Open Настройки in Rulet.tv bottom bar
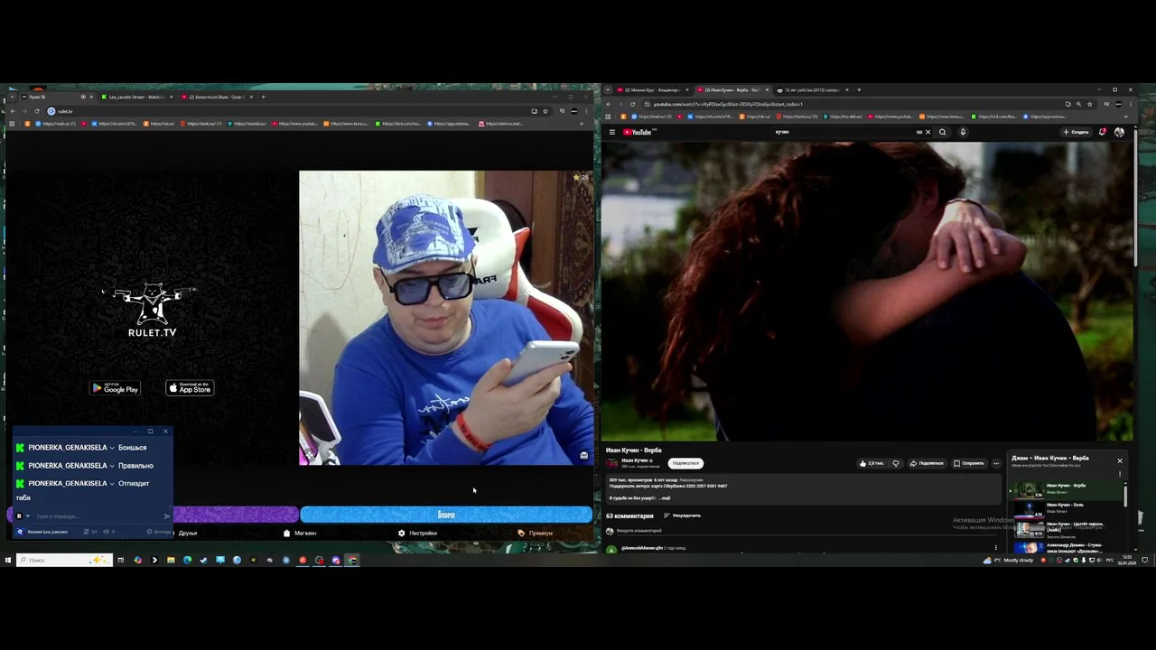 417,533
